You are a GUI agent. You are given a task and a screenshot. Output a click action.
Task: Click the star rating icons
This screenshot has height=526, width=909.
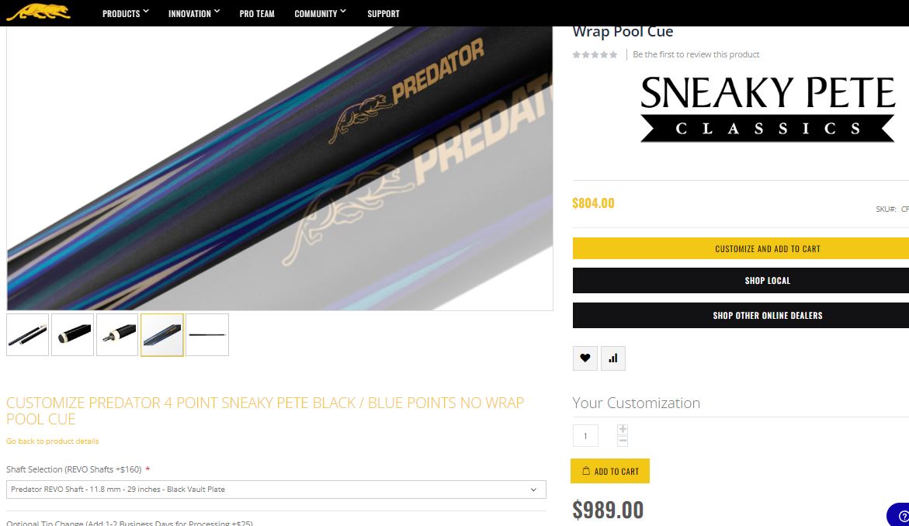(595, 54)
